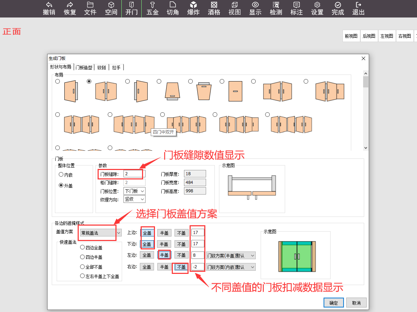The height and width of the screenshot is (312, 417).
Task: Click the 完成 finish checkmark icon
Action: click(338, 8)
